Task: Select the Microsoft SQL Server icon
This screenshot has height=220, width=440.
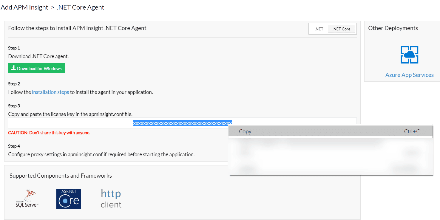Action: [27, 198]
